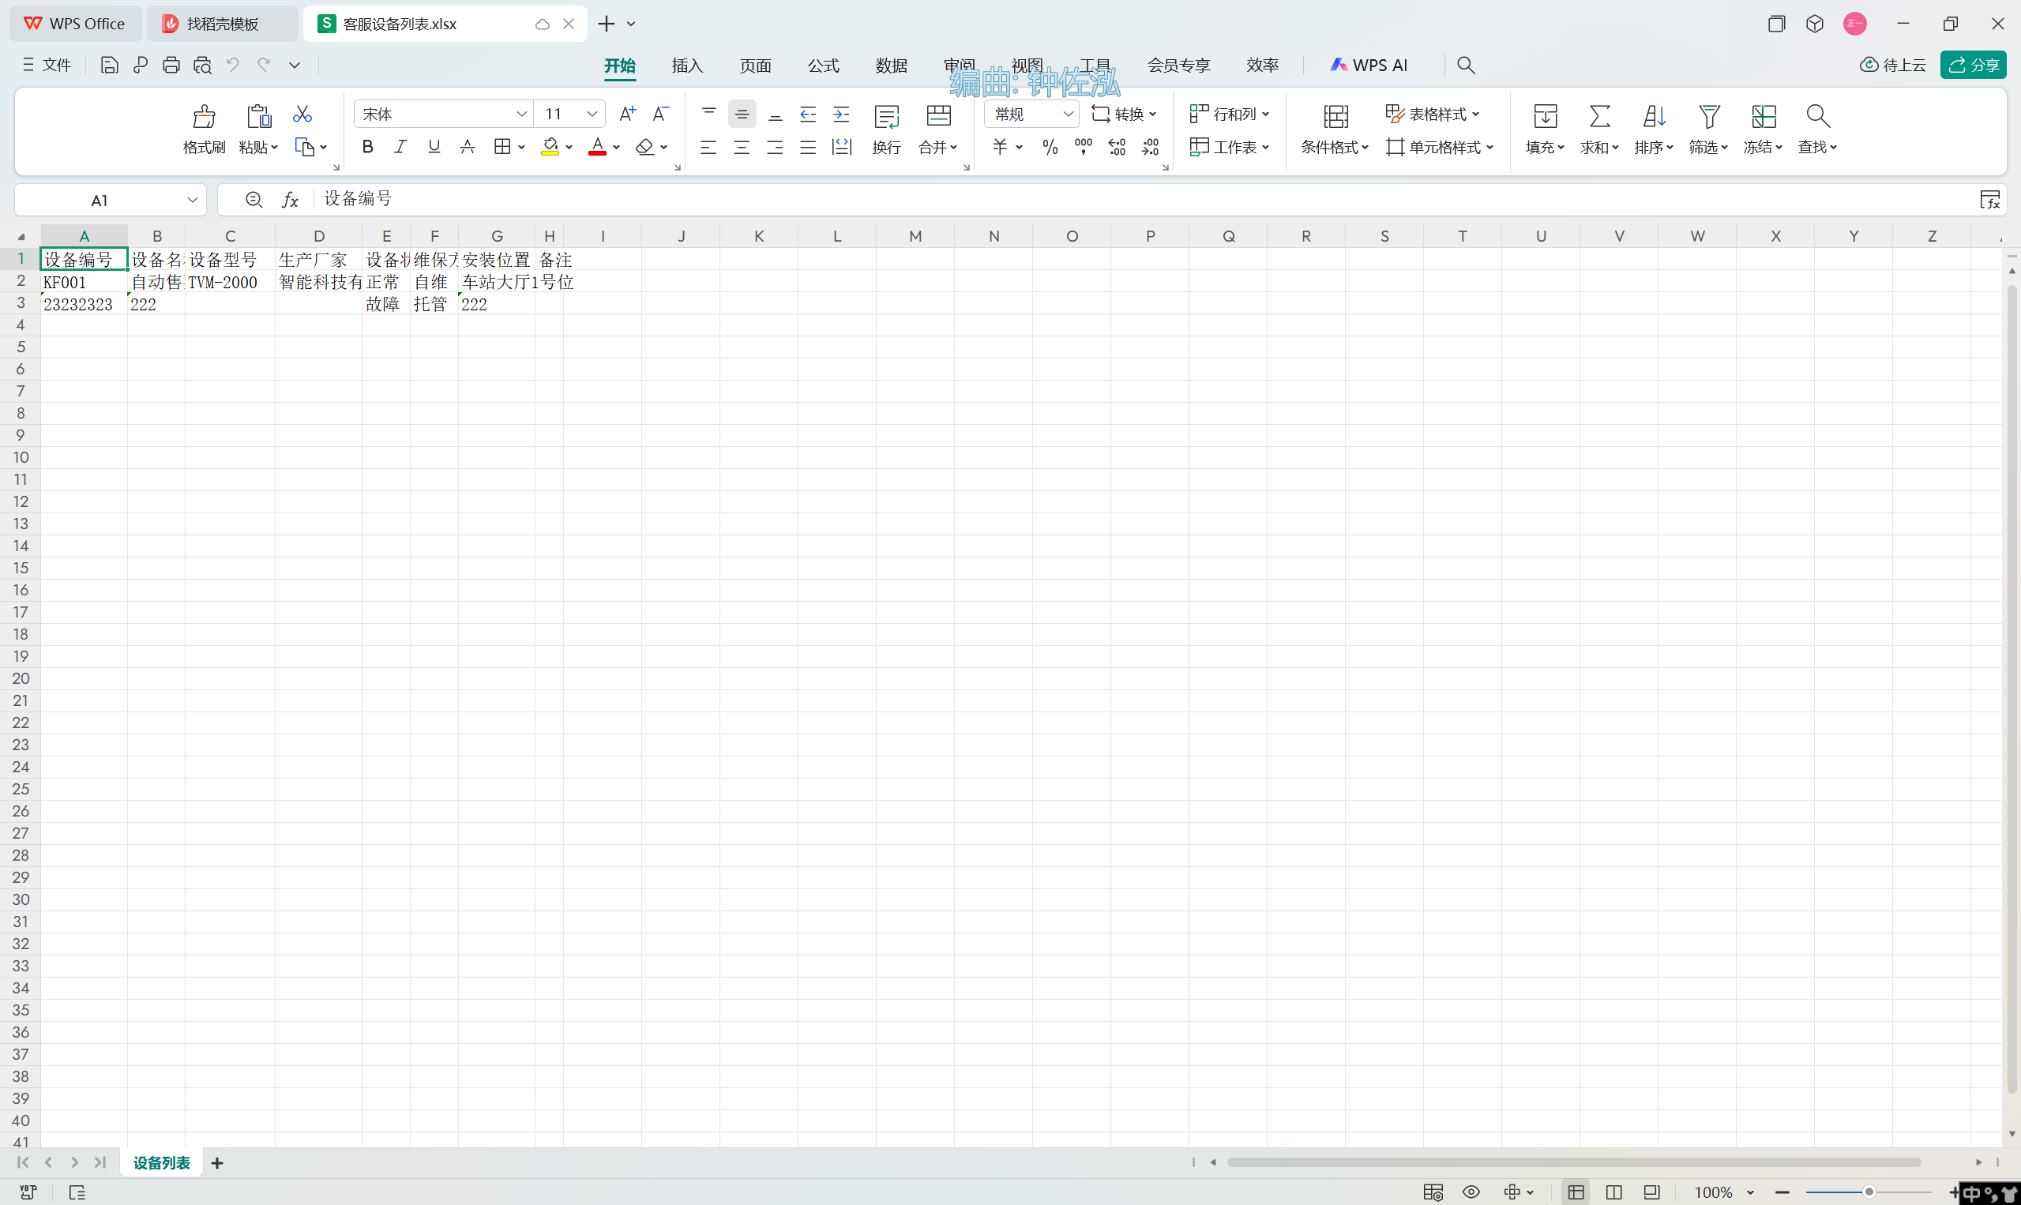Click the insert function fx icon

coord(290,200)
